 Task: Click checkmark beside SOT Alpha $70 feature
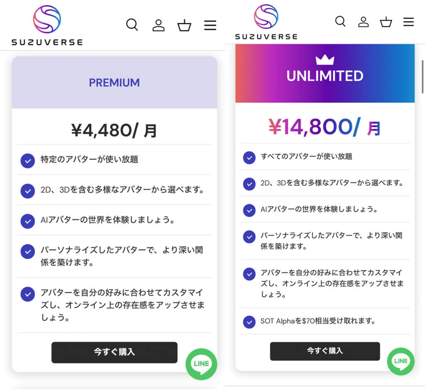[249, 322]
